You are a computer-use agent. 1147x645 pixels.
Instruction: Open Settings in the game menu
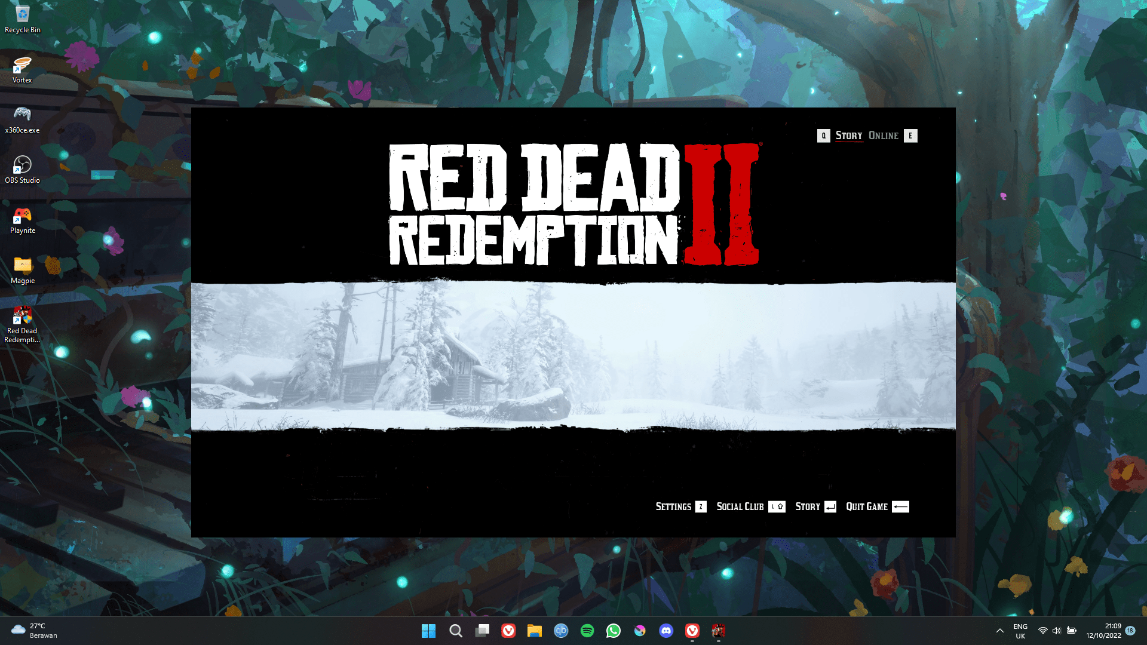tap(673, 506)
